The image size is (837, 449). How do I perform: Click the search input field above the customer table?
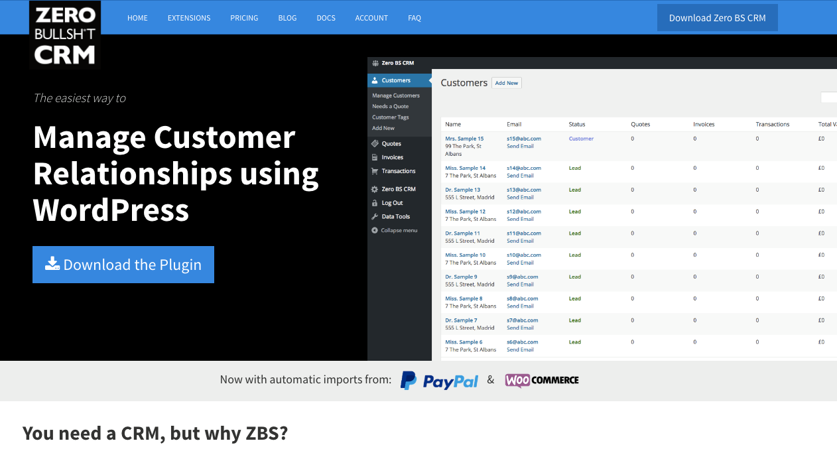pos(828,97)
